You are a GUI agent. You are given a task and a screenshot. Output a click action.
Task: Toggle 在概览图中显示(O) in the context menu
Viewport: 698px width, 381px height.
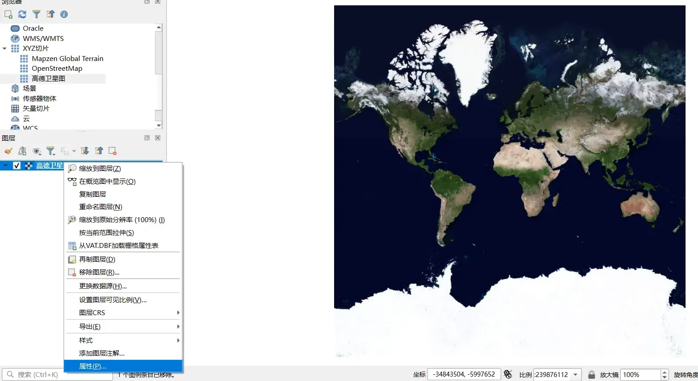[123, 182]
